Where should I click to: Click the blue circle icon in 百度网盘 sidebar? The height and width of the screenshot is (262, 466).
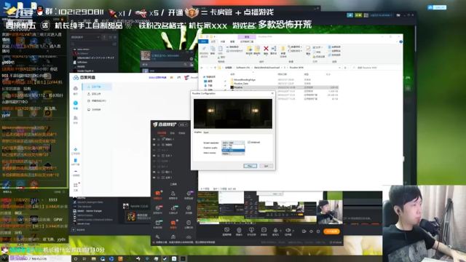[76, 103]
